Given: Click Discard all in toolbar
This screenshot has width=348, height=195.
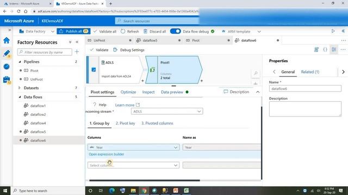Looking at the screenshot, I should coord(154,31).
